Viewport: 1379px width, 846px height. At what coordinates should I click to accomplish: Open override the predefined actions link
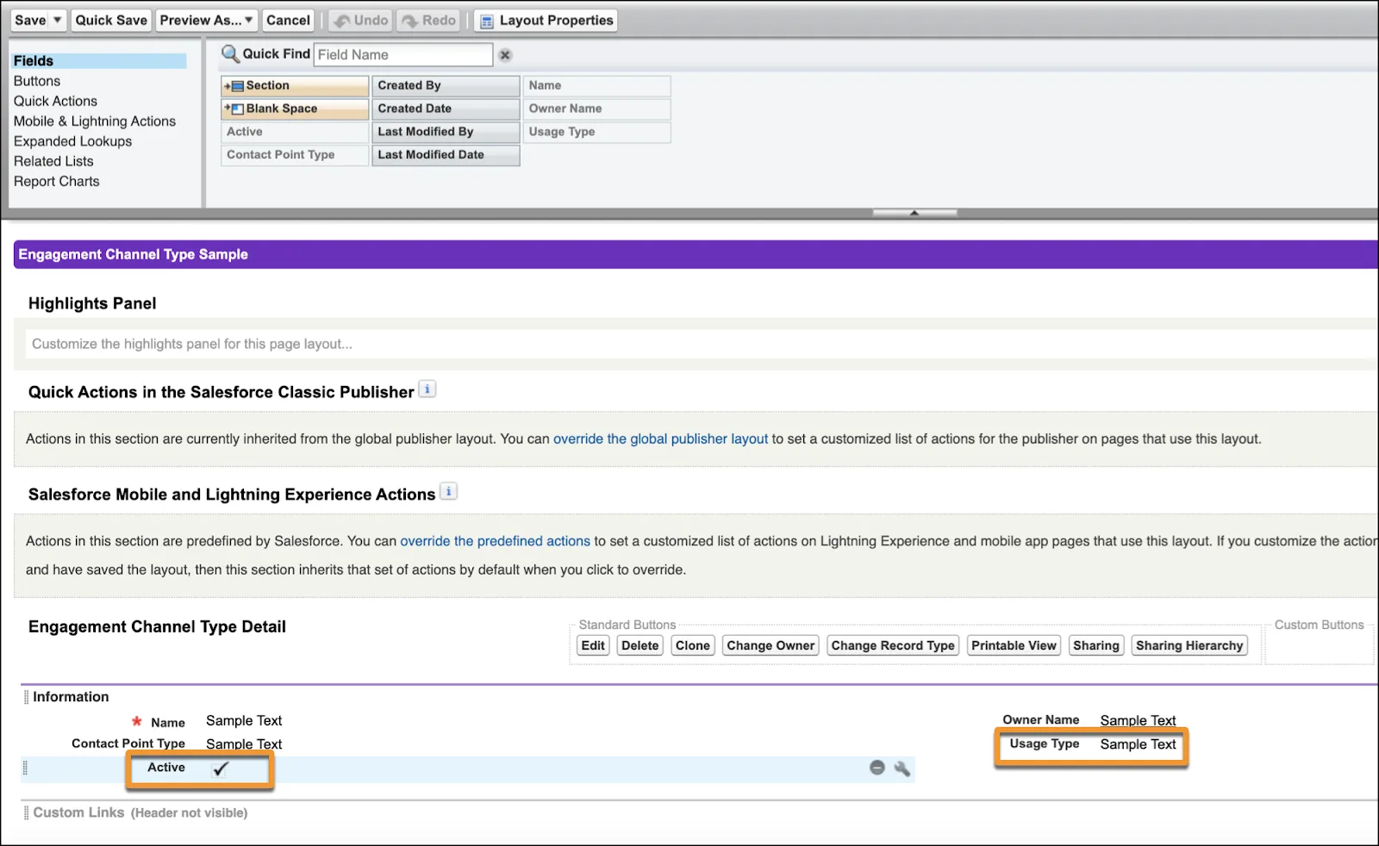(x=495, y=542)
